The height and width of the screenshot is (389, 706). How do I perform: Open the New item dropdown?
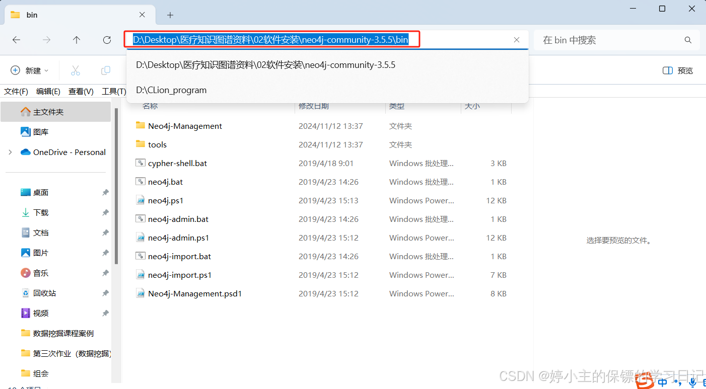[x=30, y=70]
